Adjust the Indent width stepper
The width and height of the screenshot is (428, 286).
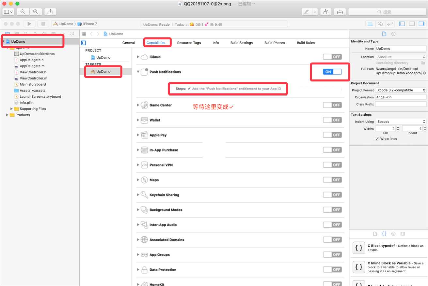click(425, 129)
